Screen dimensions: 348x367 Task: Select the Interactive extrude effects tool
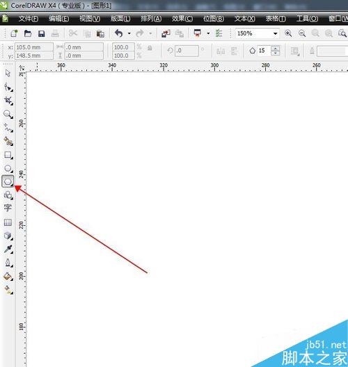[8, 236]
